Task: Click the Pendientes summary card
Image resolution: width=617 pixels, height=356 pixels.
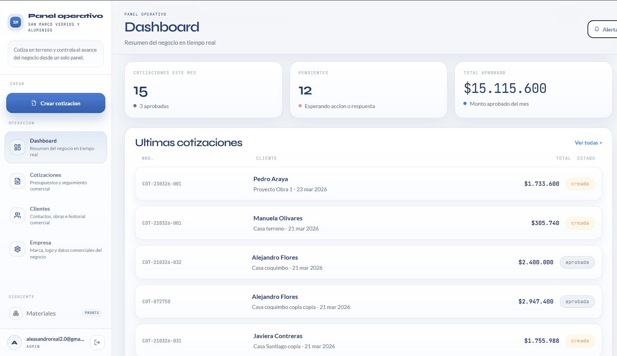Action: [368, 90]
